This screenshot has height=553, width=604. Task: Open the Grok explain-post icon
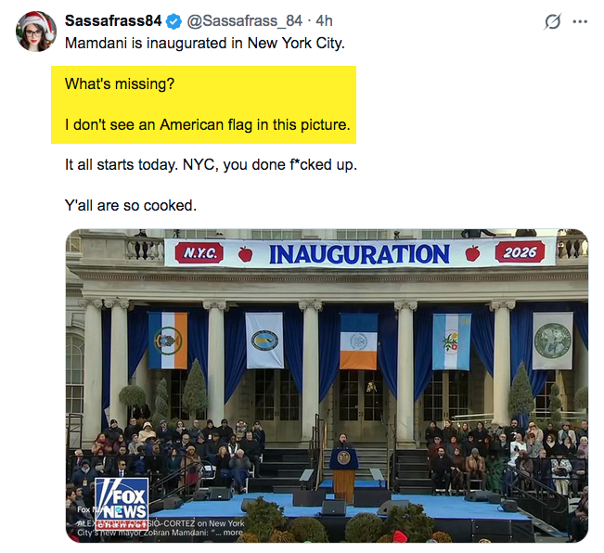click(552, 22)
